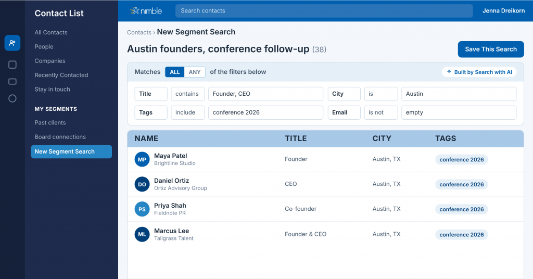This screenshot has height=279, width=533.
Task: Open the Email field dropdown
Action: (x=344, y=112)
